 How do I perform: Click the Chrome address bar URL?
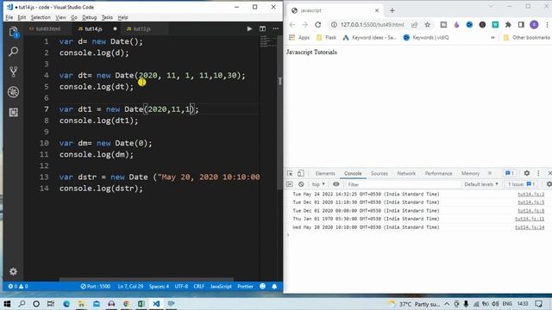tap(372, 25)
